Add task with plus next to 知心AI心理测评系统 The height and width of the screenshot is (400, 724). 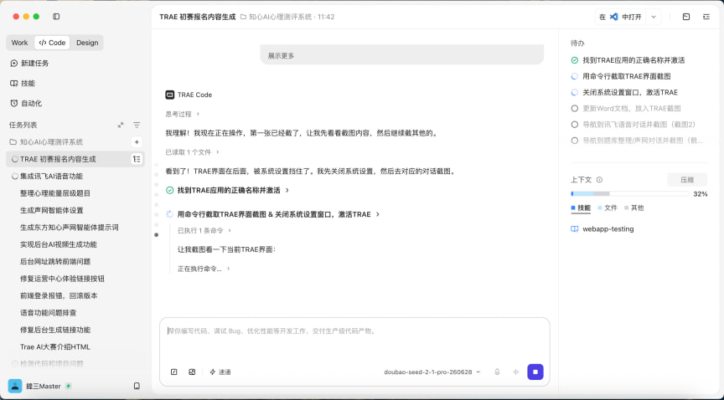point(137,142)
